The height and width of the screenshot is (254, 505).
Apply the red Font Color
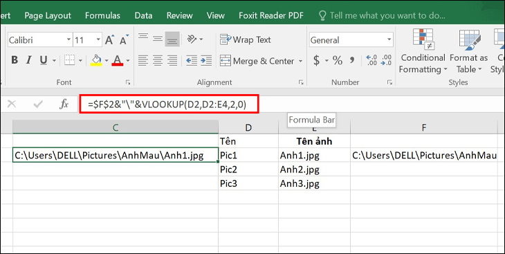(x=118, y=60)
